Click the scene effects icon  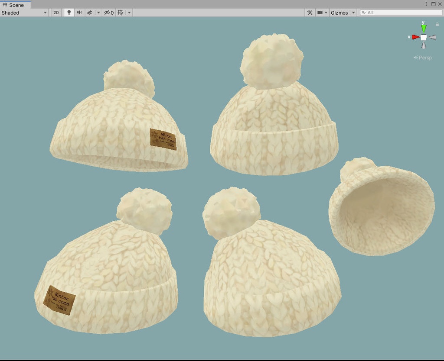90,13
